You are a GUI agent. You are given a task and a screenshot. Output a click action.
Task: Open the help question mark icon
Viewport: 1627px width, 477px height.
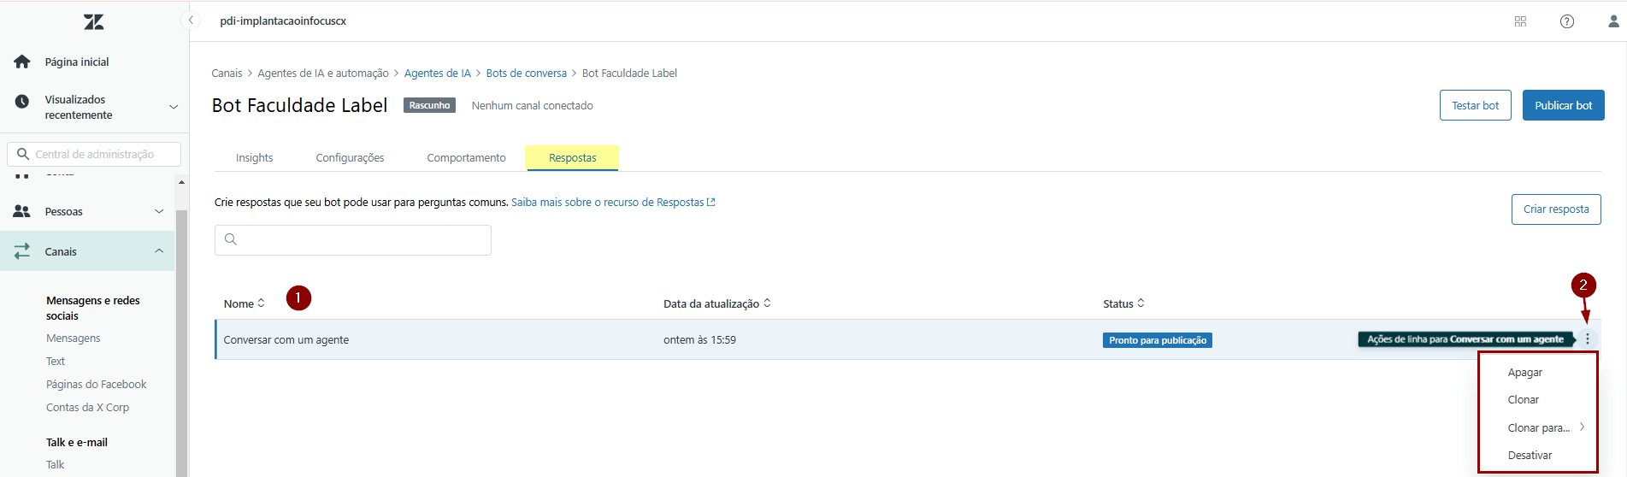click(x=1567, y=21)
